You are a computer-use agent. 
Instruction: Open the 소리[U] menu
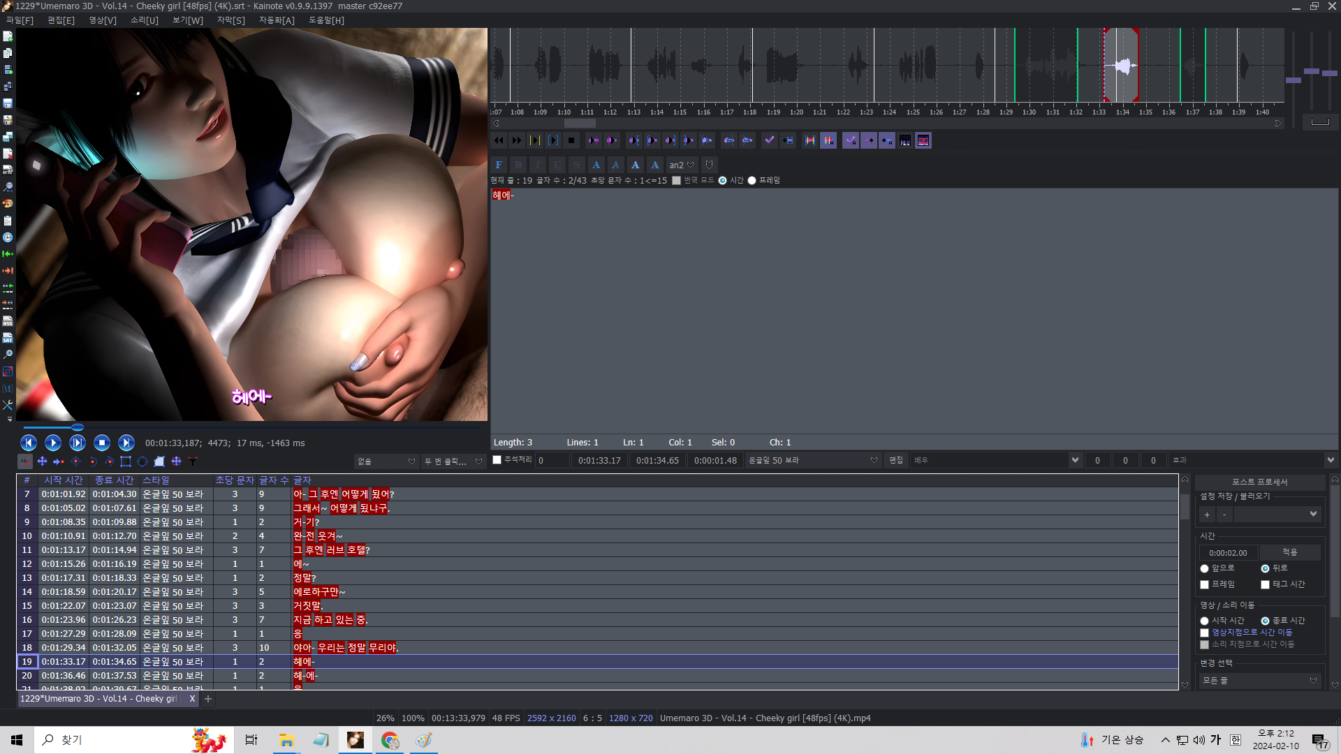click(145, 20)
